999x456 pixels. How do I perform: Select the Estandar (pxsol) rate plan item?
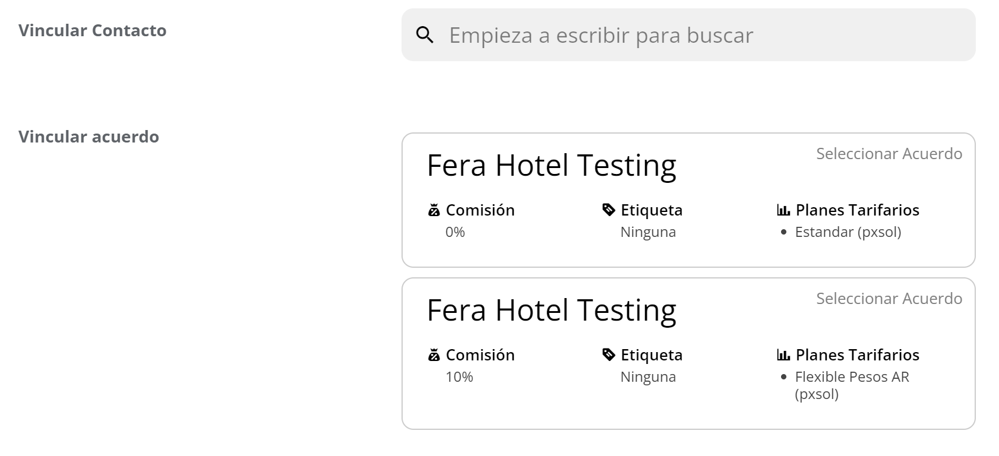pos(848,232)
